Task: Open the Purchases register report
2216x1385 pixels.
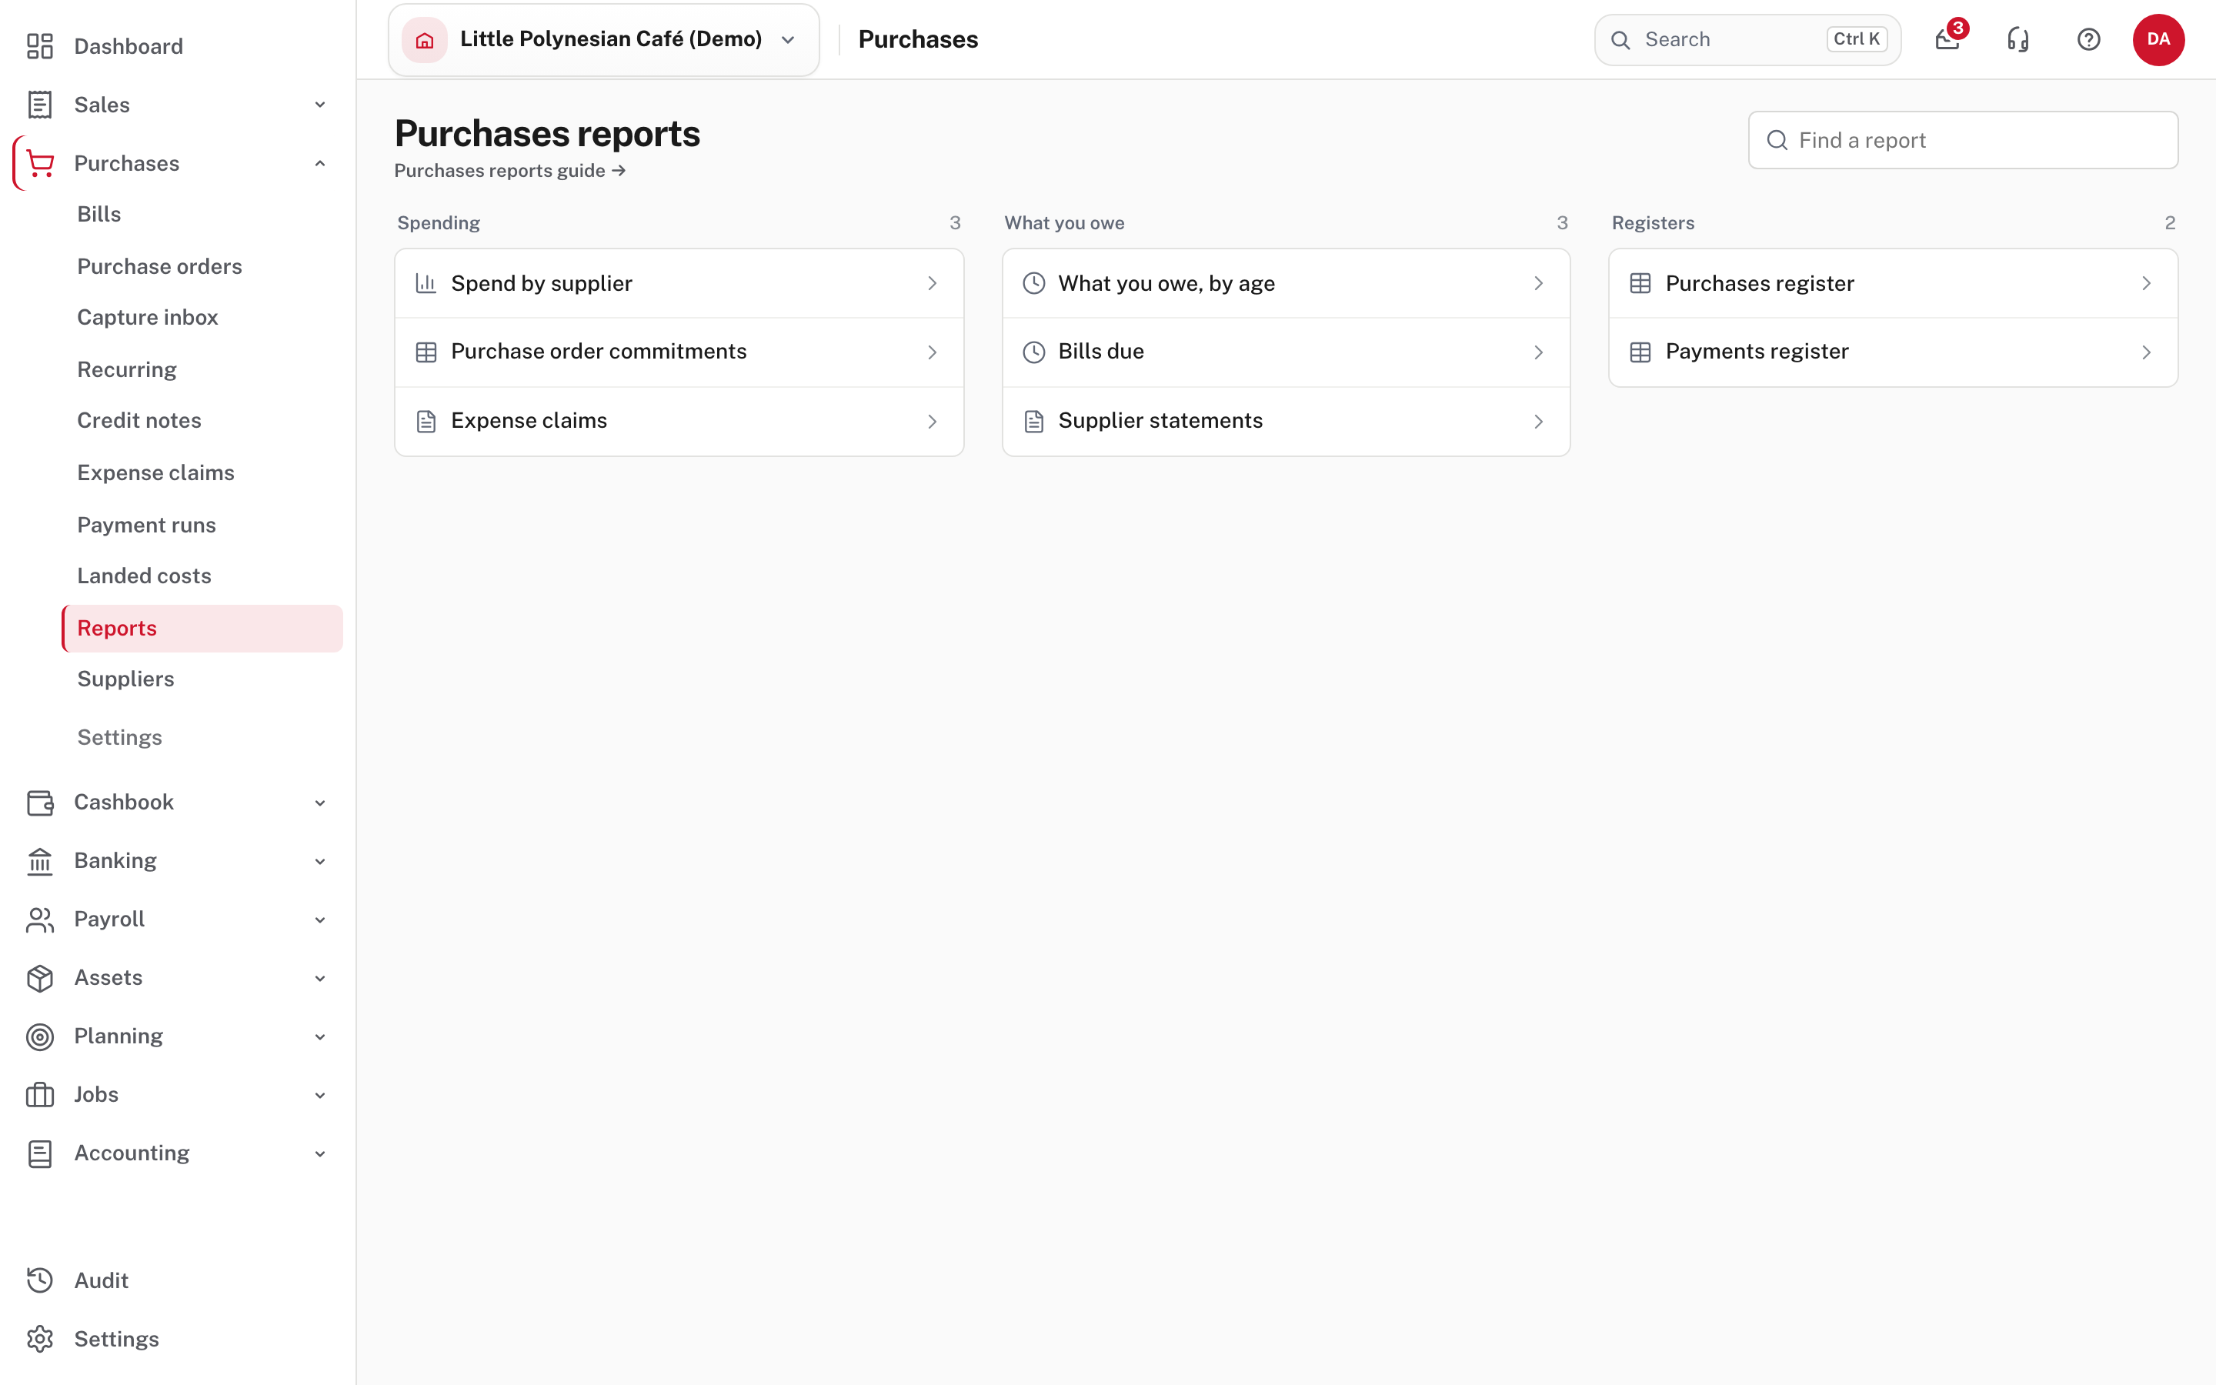Action: click(1893, 283)
